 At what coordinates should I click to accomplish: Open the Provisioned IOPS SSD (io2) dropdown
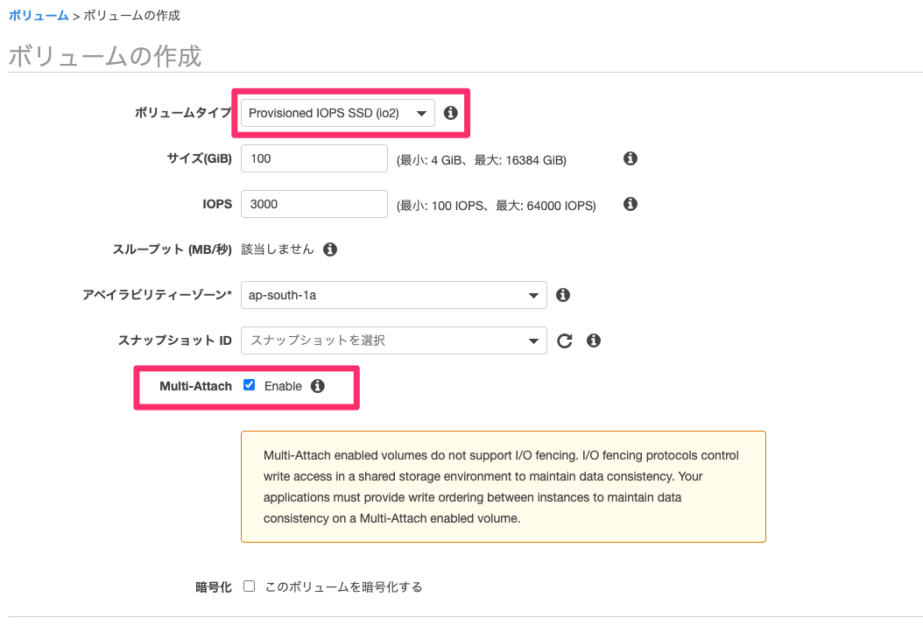point(339,113)
